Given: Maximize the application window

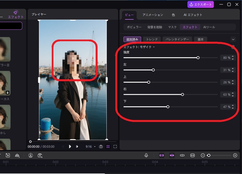Looking at the screenshot, I should [229, 5].
